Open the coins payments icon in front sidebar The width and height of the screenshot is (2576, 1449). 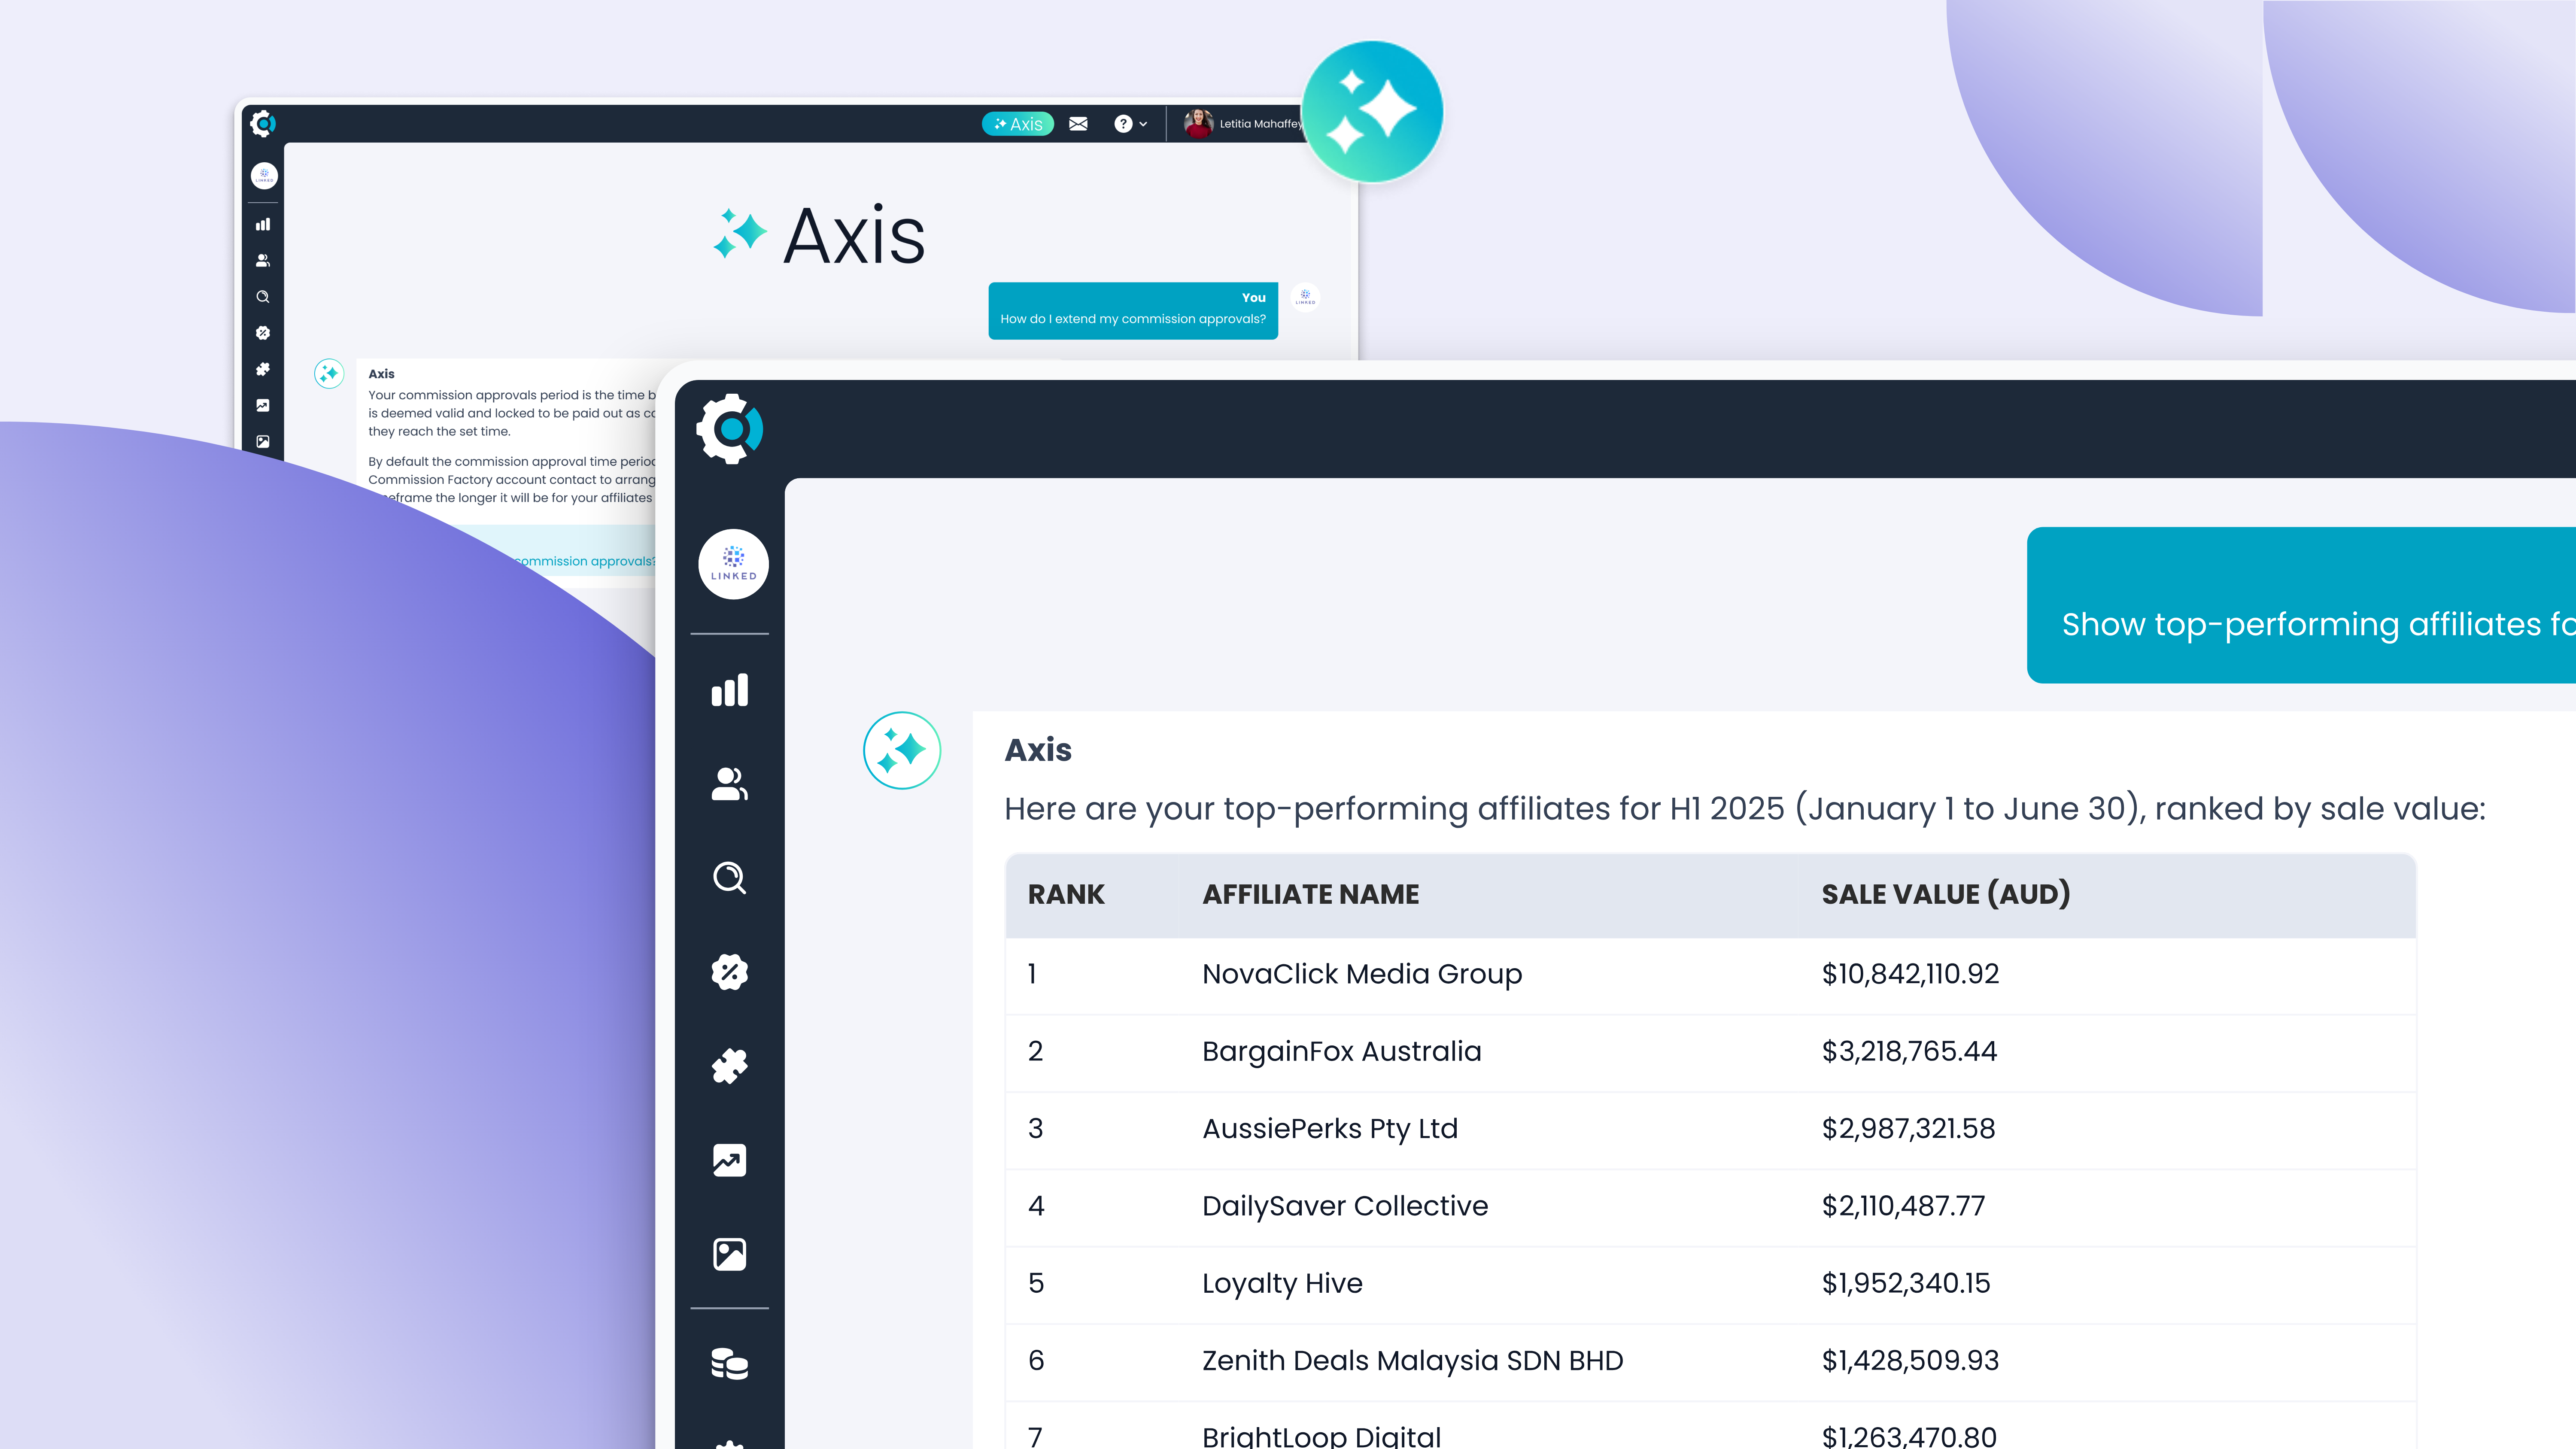730,1364
